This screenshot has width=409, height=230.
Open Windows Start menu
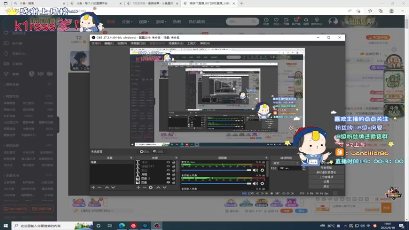point(6,225)
